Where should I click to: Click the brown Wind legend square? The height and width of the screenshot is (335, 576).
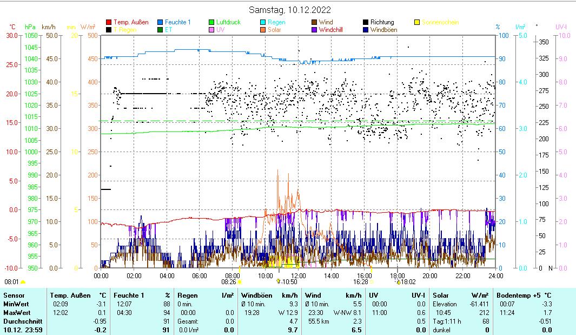[x=314, y=23]
